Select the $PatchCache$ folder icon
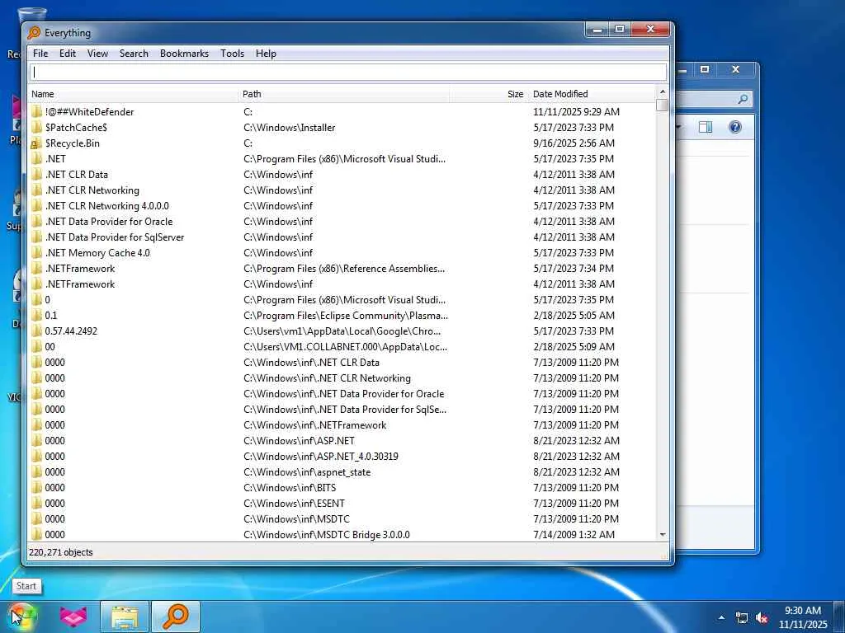 [x=36, y=128]
